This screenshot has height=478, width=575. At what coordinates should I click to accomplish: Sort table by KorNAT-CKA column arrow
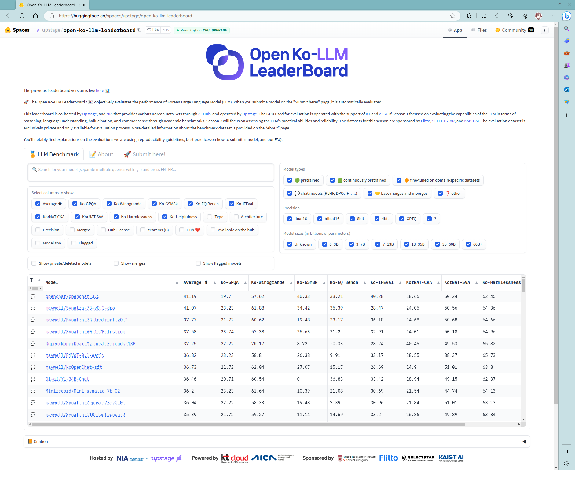click(x=438, y=283)
